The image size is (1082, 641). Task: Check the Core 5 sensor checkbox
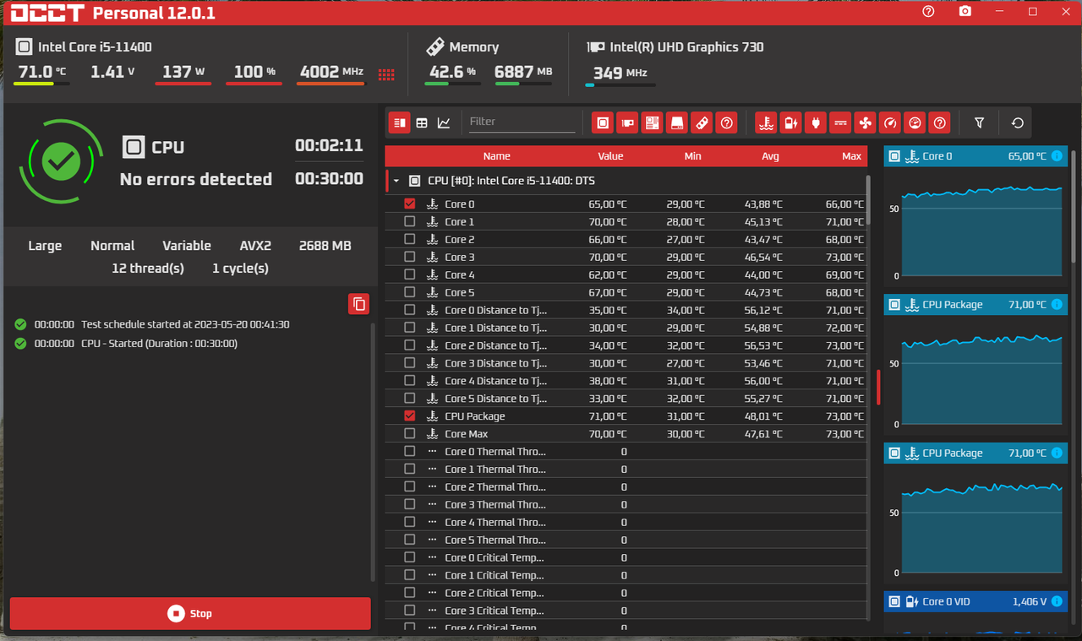pyautogui.click(x=410, y=292)
